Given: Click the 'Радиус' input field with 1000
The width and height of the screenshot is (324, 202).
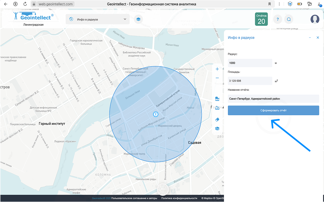Looking at the screenshot, I should [x=250, y=63].
